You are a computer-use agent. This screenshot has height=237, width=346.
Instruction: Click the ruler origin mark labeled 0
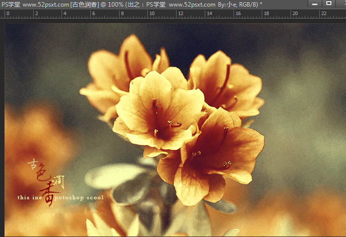click(x=8, y=14)
